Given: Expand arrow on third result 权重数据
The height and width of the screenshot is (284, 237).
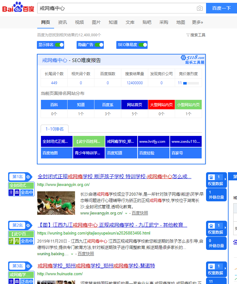Looking at the screenshot, I should 225,268.
